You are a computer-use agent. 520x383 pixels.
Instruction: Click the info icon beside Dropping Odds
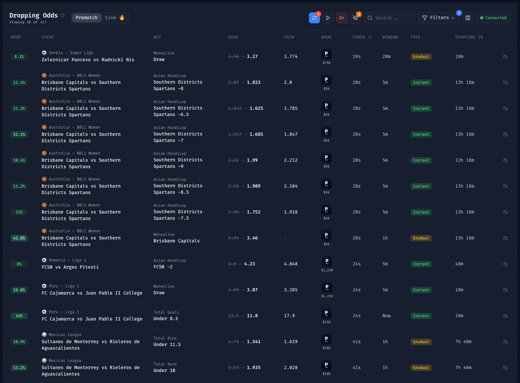[x=63, y=15]
